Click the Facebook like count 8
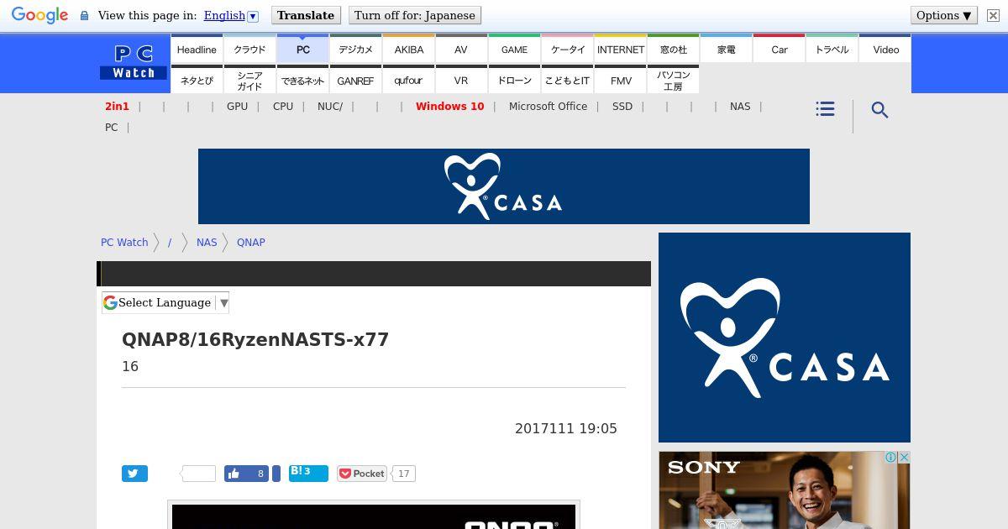This screenshot has height=529, width=1008. tap(260, 474)
